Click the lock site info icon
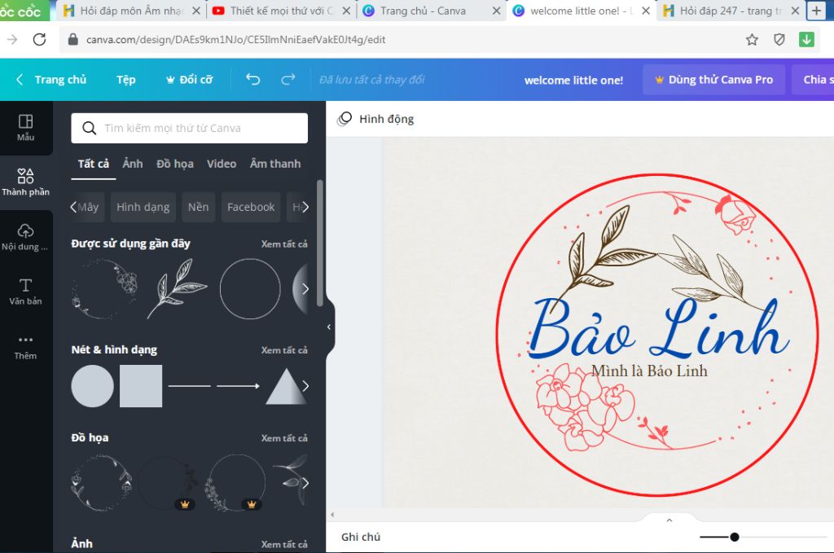Viewport: 834px width, 553px height. pos(73,39)
